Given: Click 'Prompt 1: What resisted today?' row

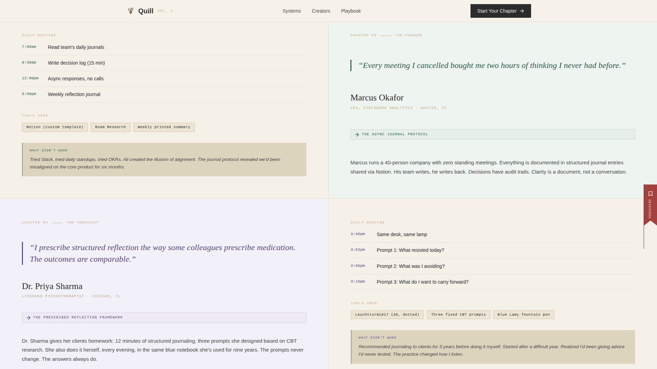Looking at the screenshot, I should (493, 250).
